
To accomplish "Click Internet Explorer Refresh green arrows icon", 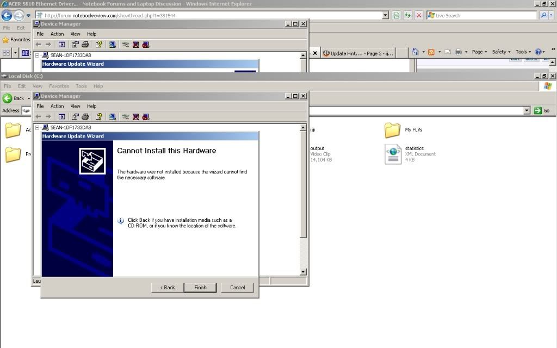I will pyautogui.click(x=407, y=15).
